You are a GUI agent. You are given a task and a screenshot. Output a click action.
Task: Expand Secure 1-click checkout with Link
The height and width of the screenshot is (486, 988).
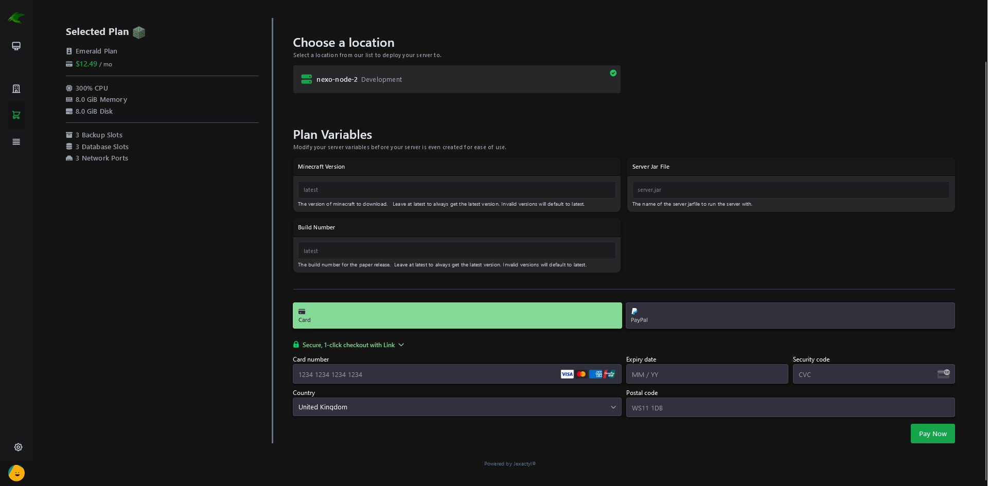[x=349, y=345]
